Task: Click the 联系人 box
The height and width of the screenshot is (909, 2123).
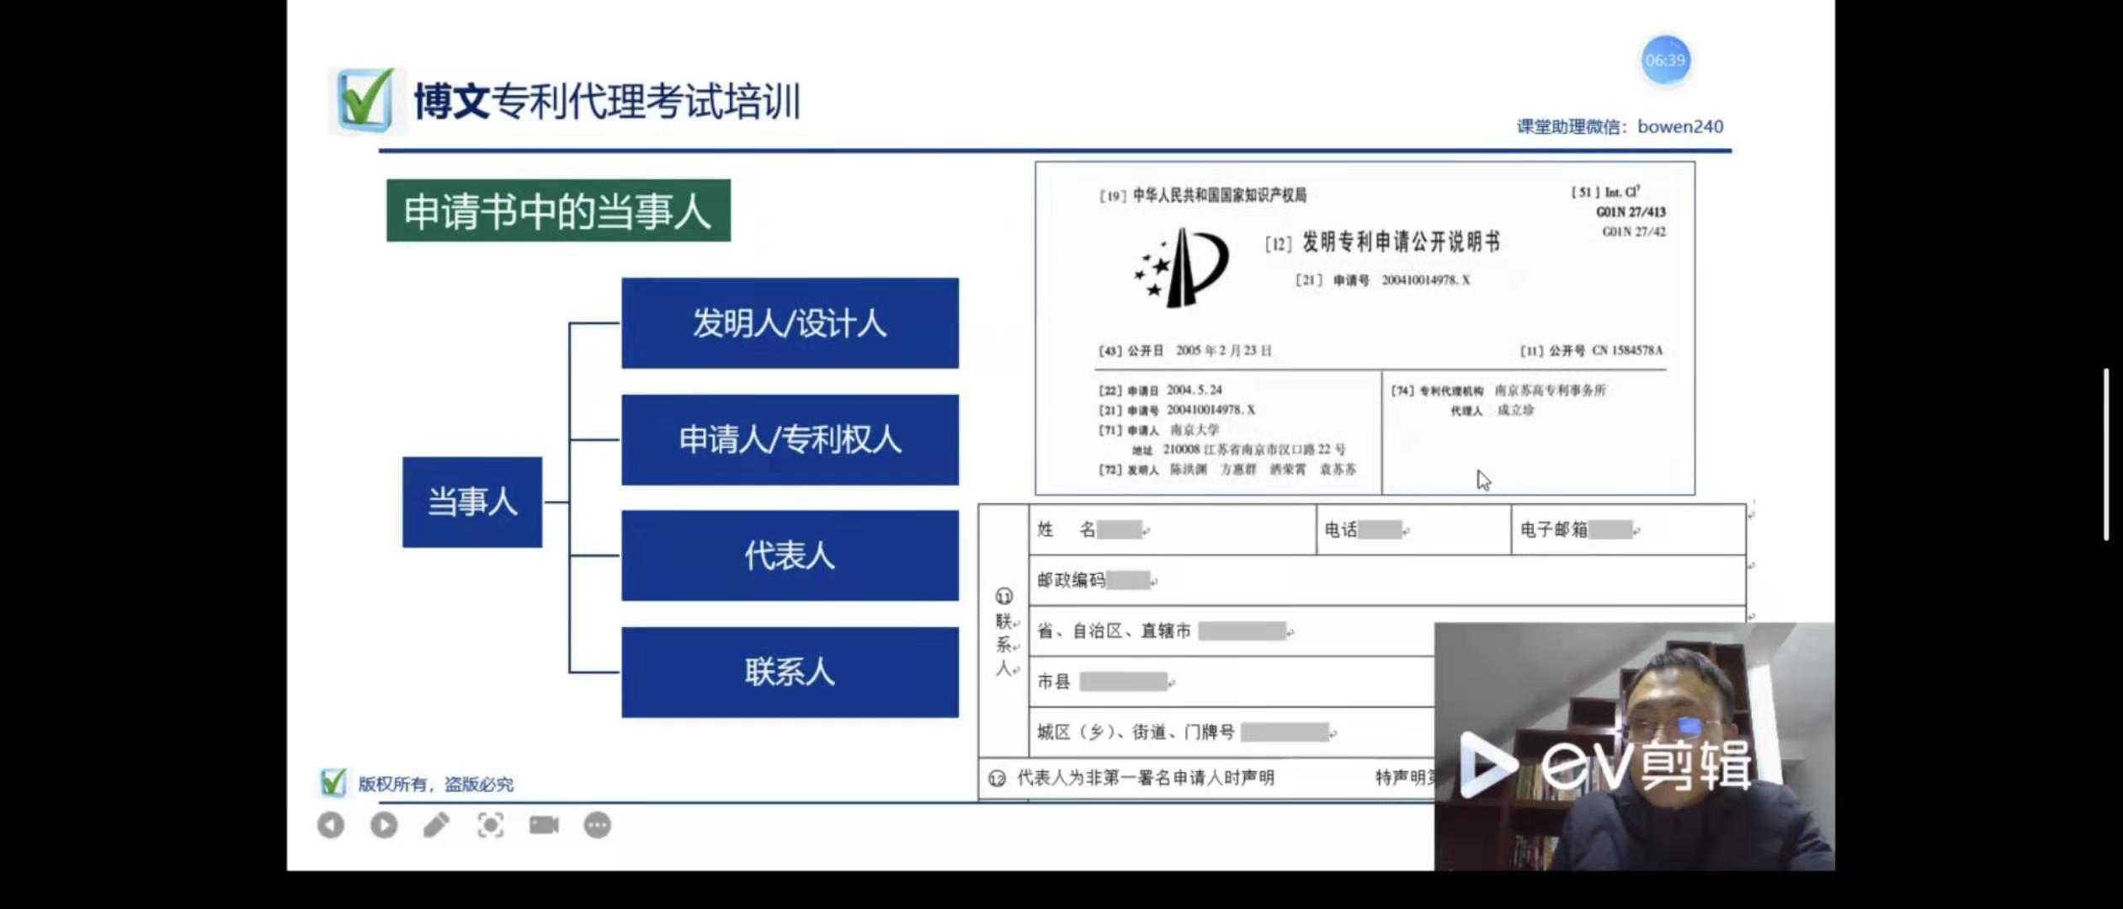Action: click(790, 672)
